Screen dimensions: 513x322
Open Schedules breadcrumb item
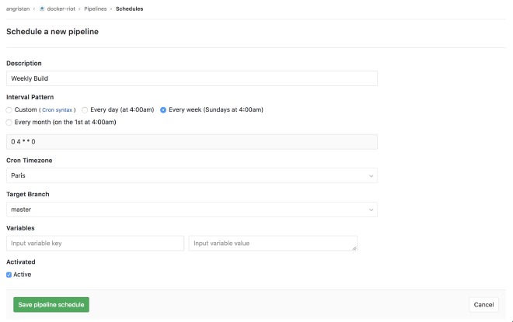coord(129,9)
